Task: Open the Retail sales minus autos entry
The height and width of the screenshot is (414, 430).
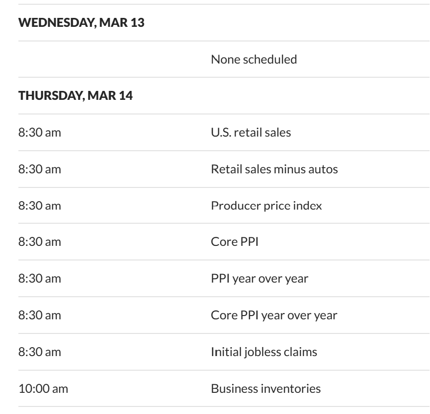Action: pos(274,170)
